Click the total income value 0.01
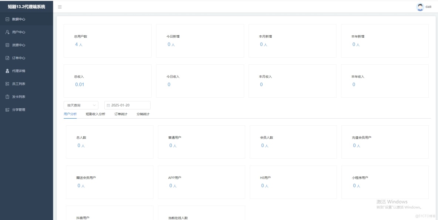 point(80,84)
